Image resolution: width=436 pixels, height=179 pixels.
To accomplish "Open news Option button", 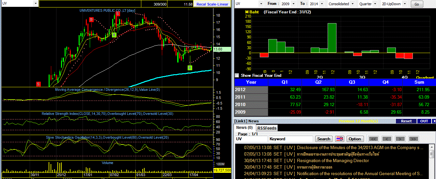I will click(355, 139).
